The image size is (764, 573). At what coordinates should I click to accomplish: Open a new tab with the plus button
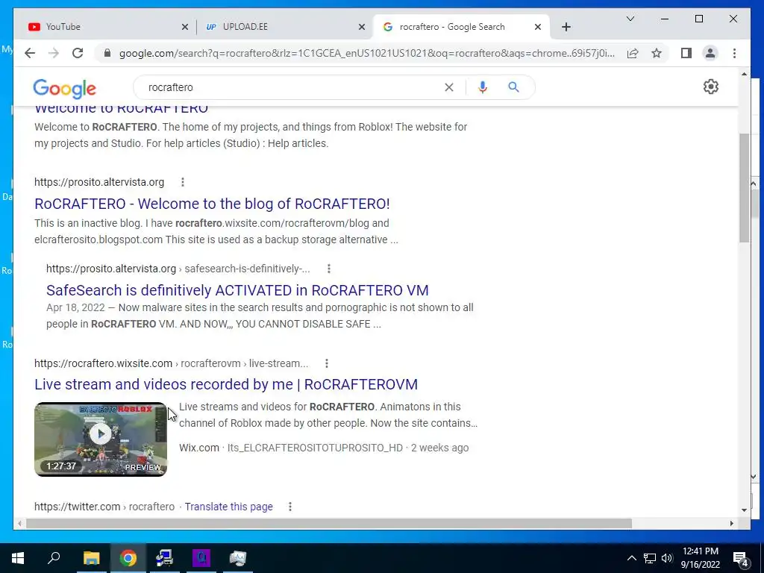(x=566, y=27)
